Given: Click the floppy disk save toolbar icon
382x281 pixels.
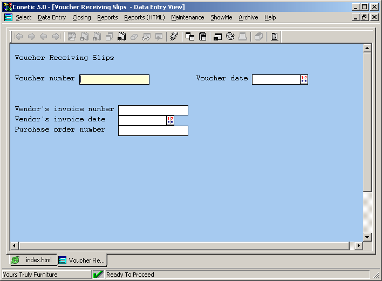Looking at the screenshot, I should click(x=203, y=37).
